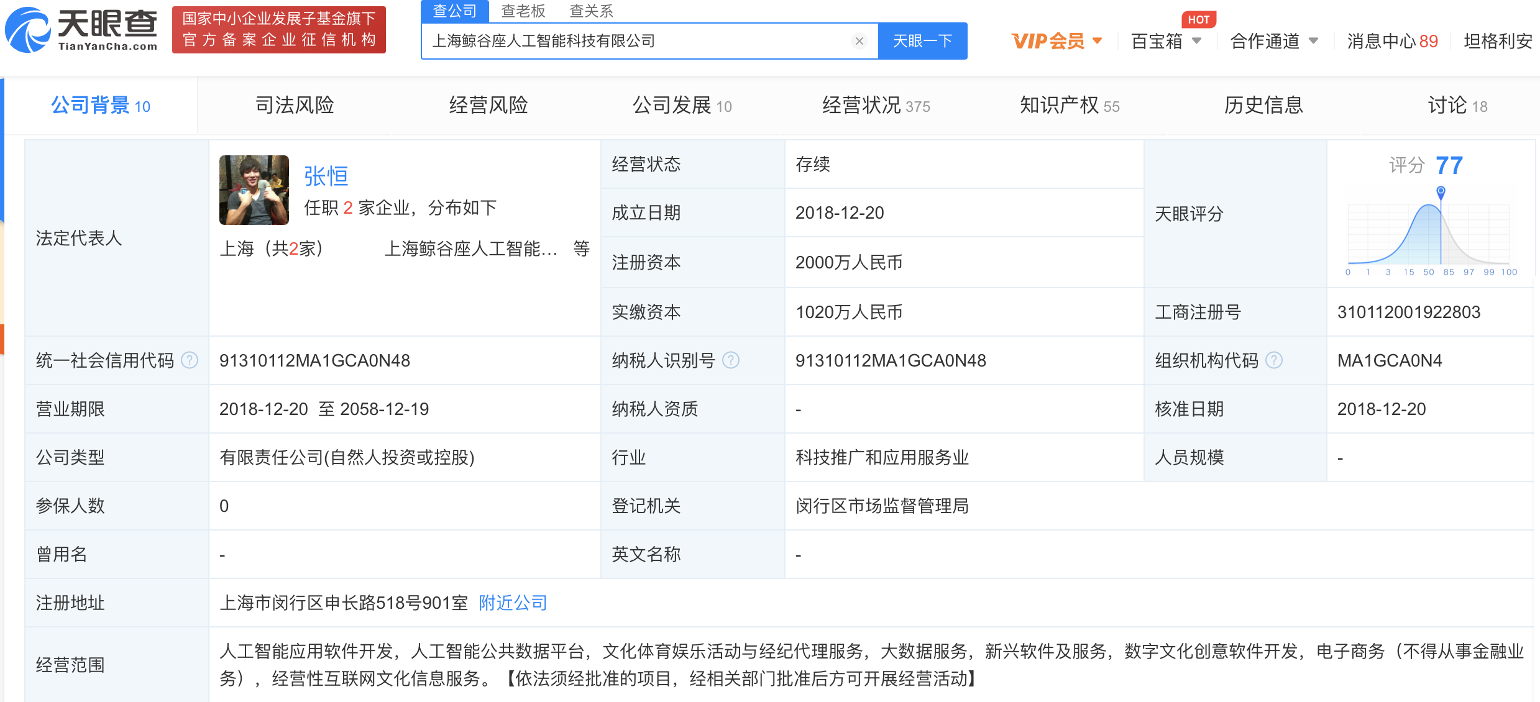Open the 历史信息 tab
The image size is (1540, 702).
(1263, 106)
